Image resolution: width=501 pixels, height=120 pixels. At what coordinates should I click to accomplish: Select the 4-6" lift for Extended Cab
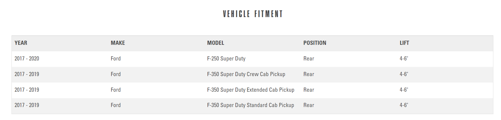pos(404,90)
